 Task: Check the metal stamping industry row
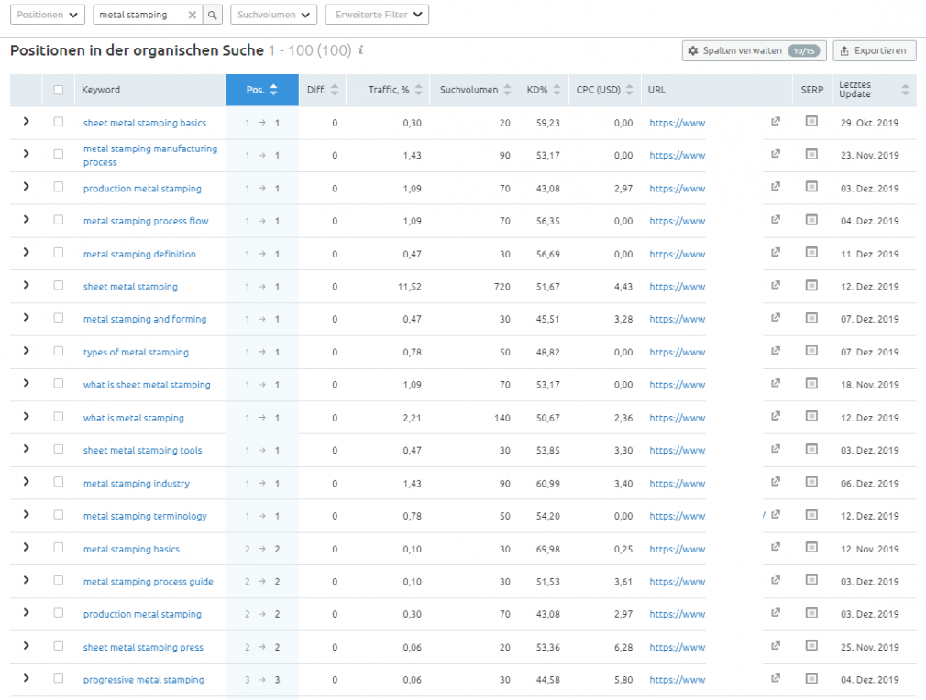58,482
